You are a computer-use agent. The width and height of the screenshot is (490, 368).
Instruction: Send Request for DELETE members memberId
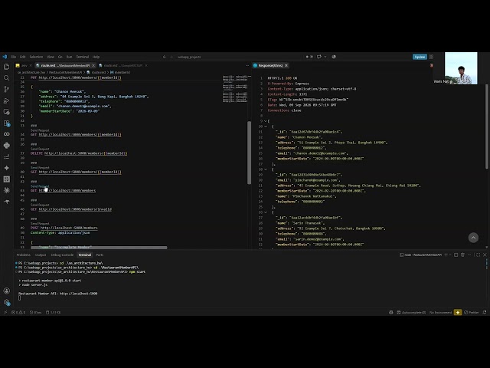point(40,149)
